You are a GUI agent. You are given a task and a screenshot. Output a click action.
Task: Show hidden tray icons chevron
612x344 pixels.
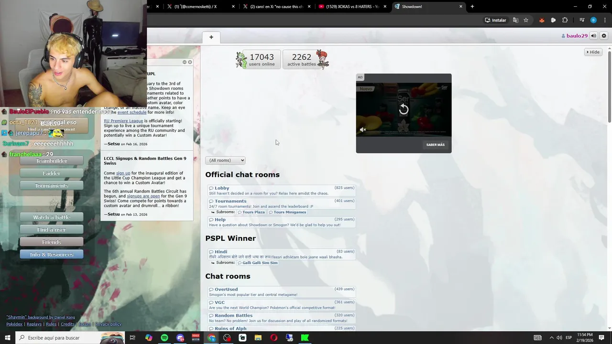click(551, 338)
